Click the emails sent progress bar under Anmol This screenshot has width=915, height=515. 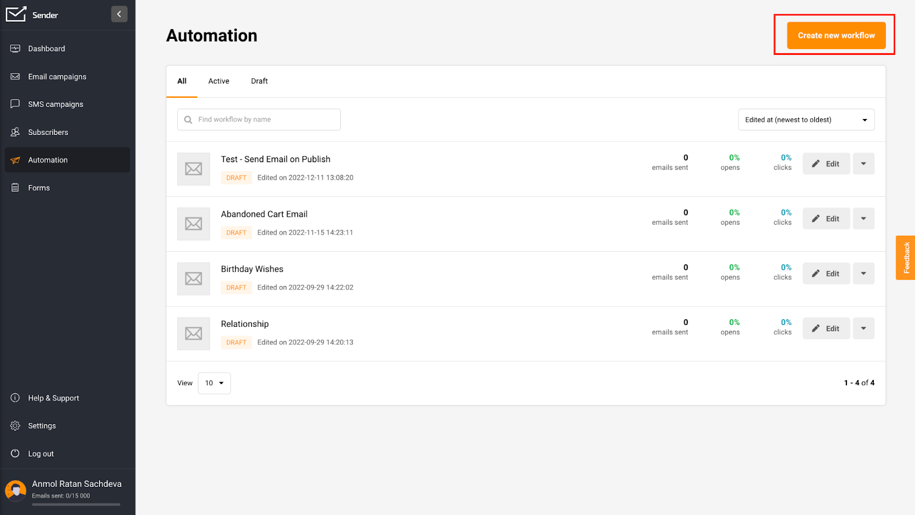point(75,505)
